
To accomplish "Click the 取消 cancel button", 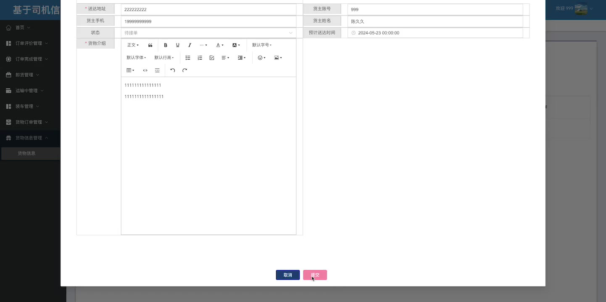I will 288,275.
